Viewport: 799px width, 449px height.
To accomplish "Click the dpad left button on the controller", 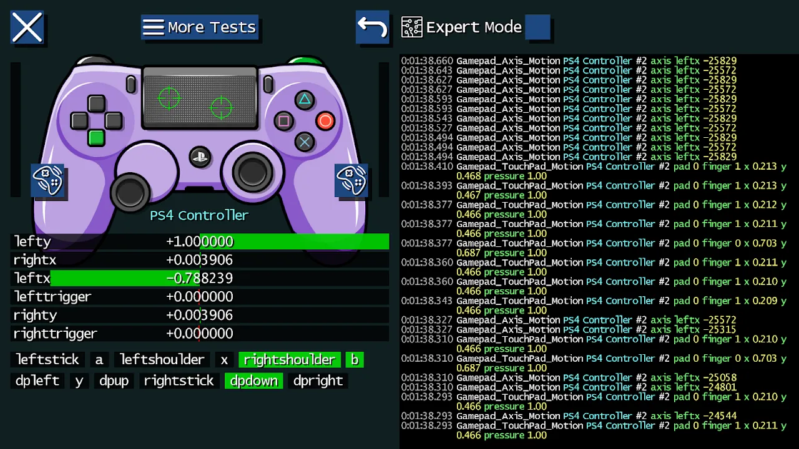I will click(79, 121).
